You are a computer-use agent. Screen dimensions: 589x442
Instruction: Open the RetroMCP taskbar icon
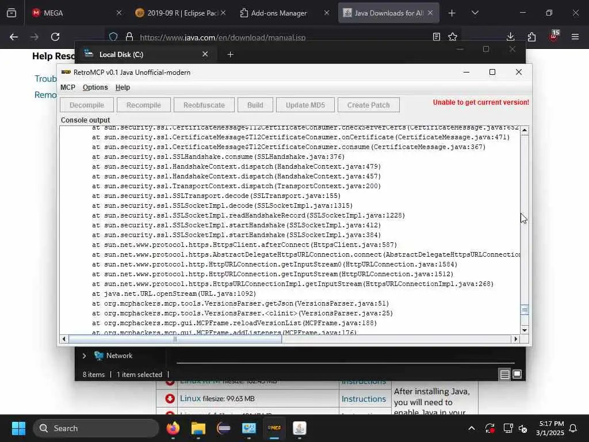[274, 428]
